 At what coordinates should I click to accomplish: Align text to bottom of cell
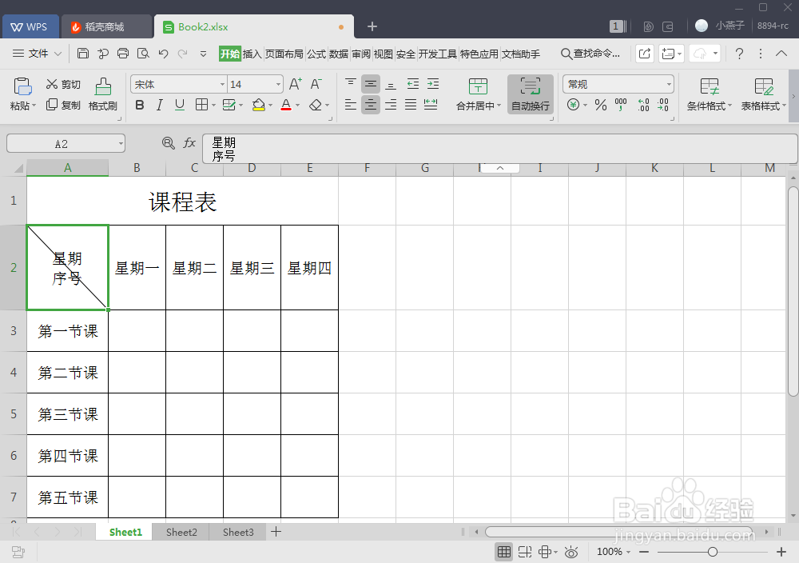pos(391,84)
